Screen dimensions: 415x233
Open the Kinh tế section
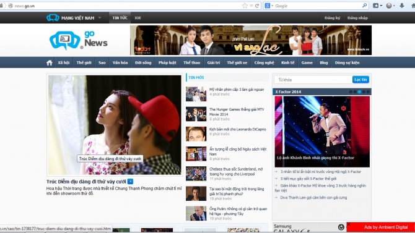pos(287,62)
